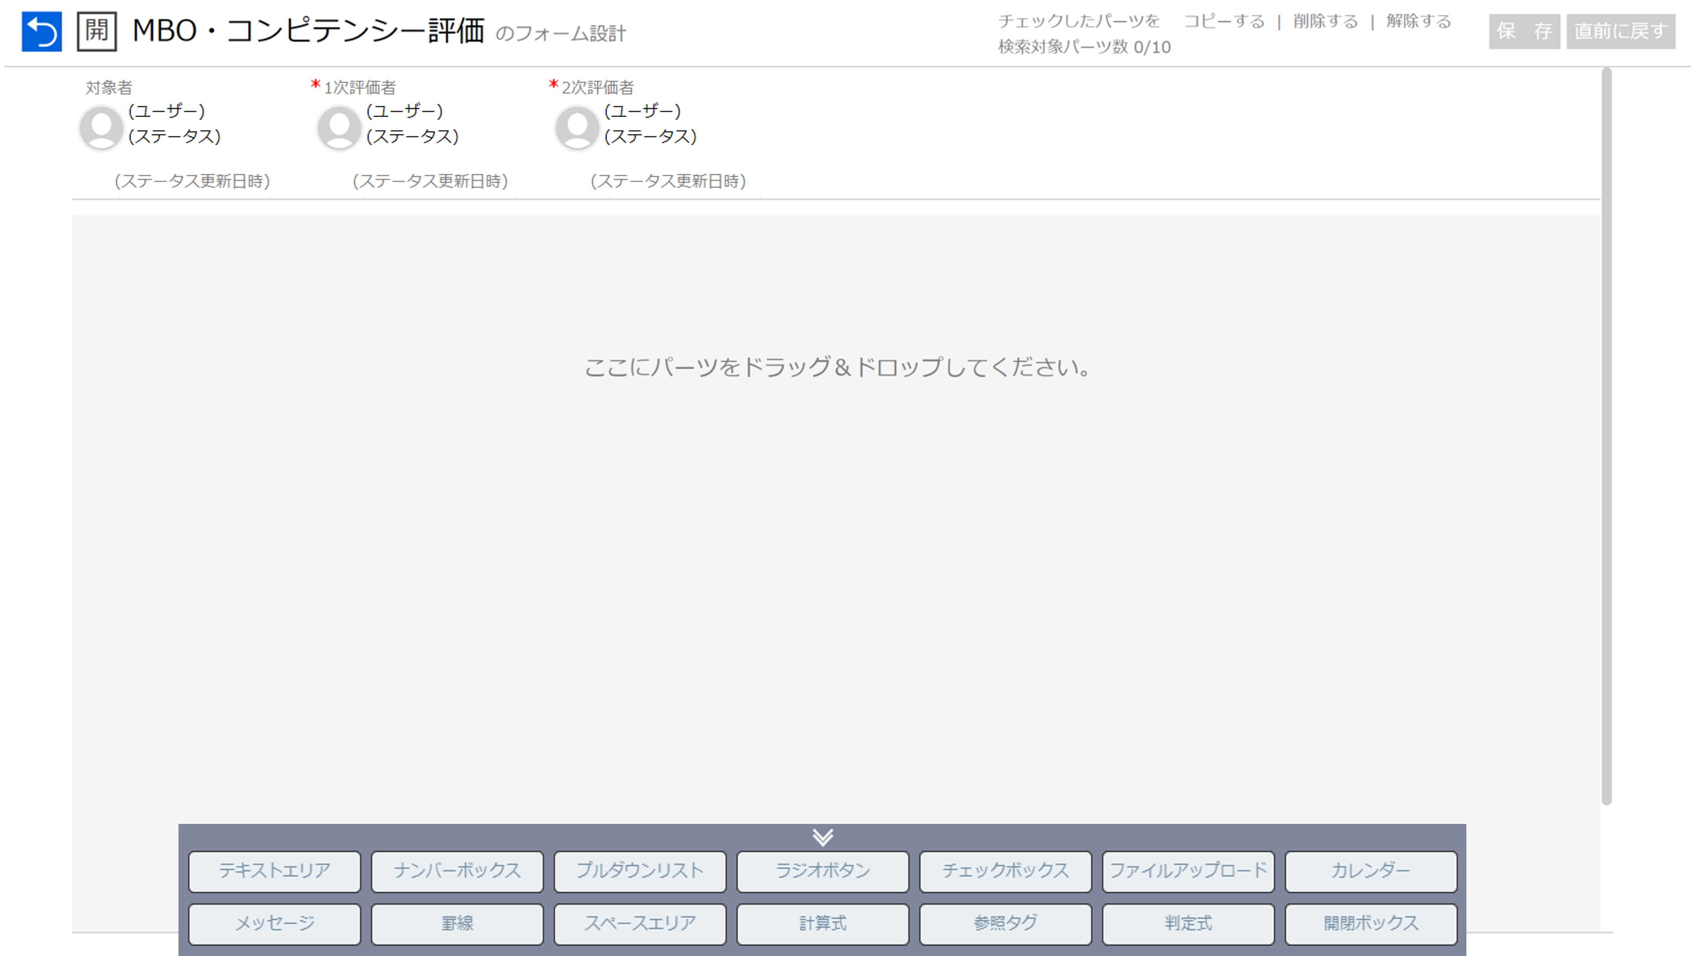
Task: Select the ファイルアップロード part
Action: click(1188, 871)
